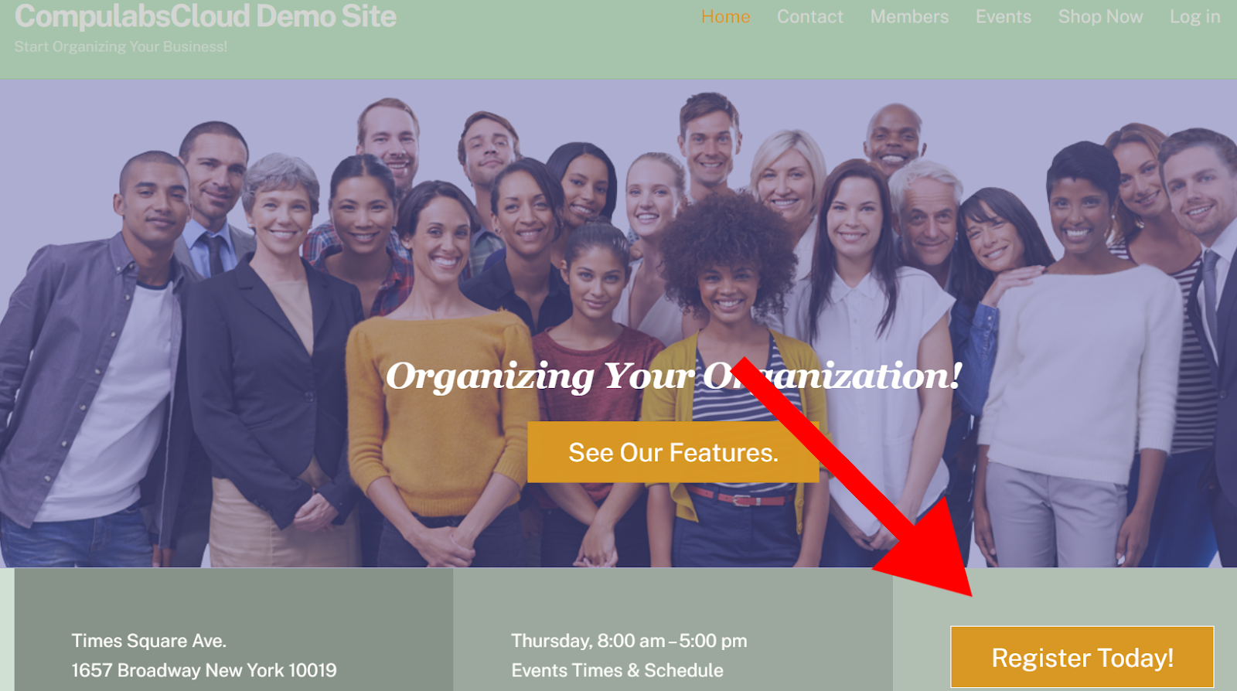This screenshot has width=1237, height=691.
Task: Click the CompulabsCloud Demo Site title
Action: pyautogui.click(x=206, y=16)
